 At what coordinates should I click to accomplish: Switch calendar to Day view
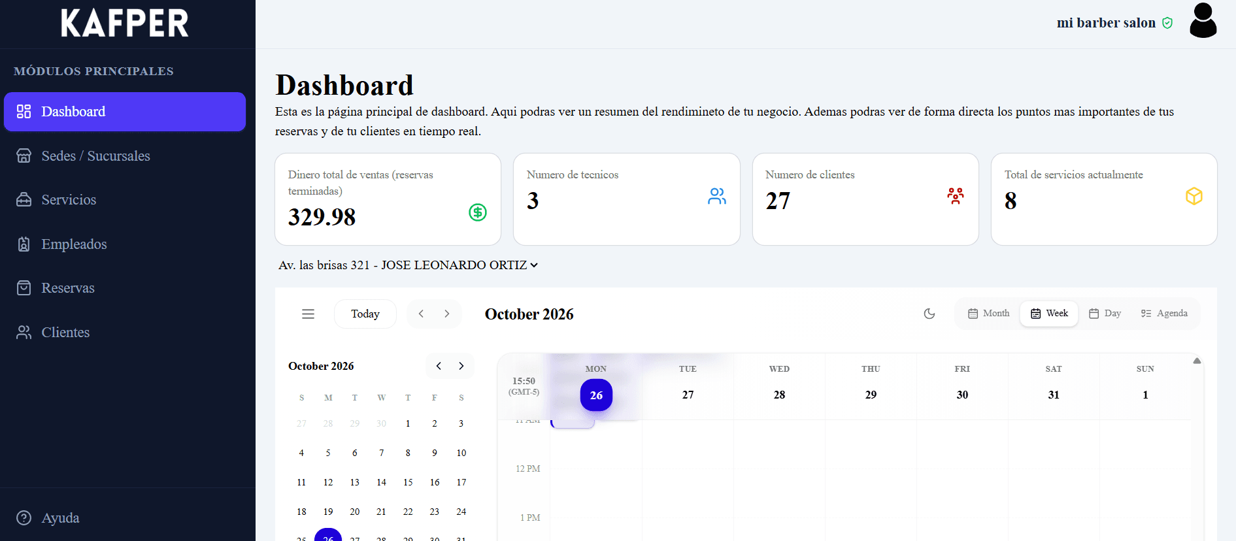1105,314
